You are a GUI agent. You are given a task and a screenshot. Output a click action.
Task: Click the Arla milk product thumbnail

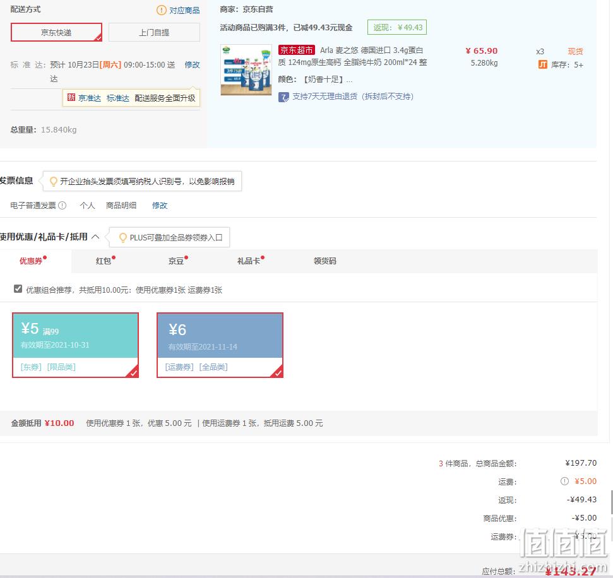pos(246,70)
